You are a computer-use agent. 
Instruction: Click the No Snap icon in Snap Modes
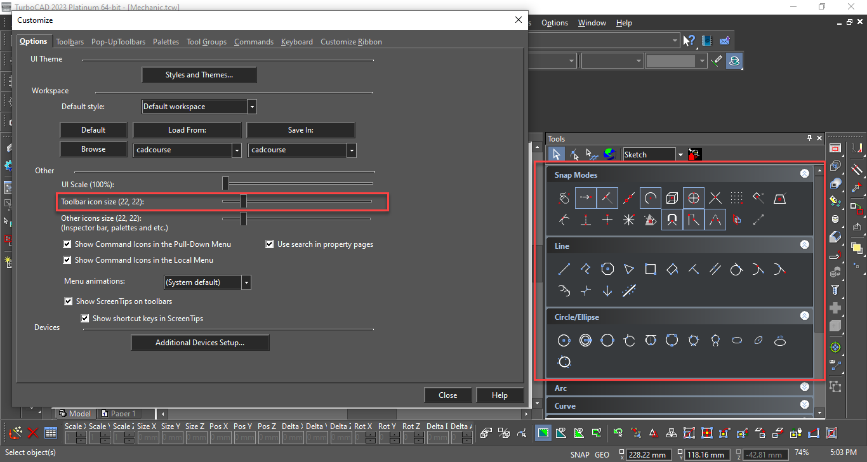coord(564,198)
